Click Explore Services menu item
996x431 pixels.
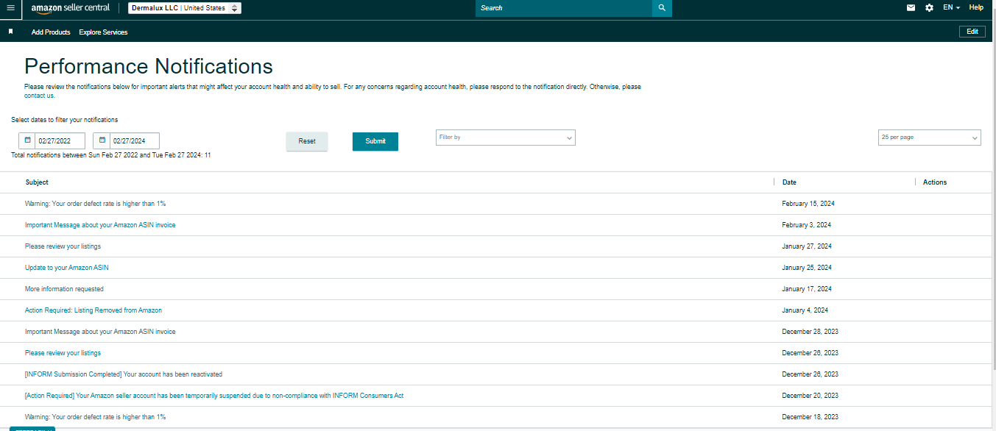[x=103, y=32]
